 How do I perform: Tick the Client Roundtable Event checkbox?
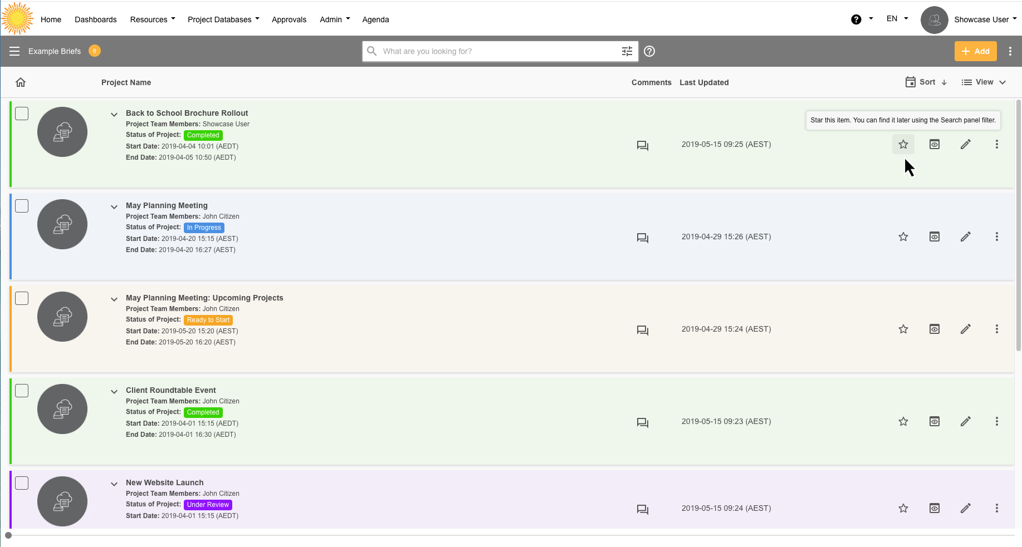[22, 391]
